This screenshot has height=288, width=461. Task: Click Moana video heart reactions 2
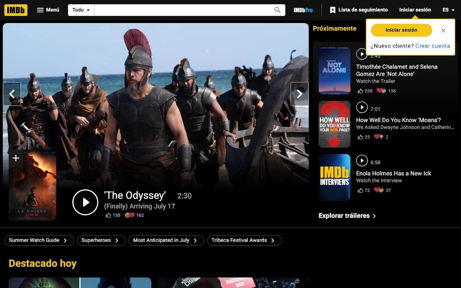(x=381, y=137)
